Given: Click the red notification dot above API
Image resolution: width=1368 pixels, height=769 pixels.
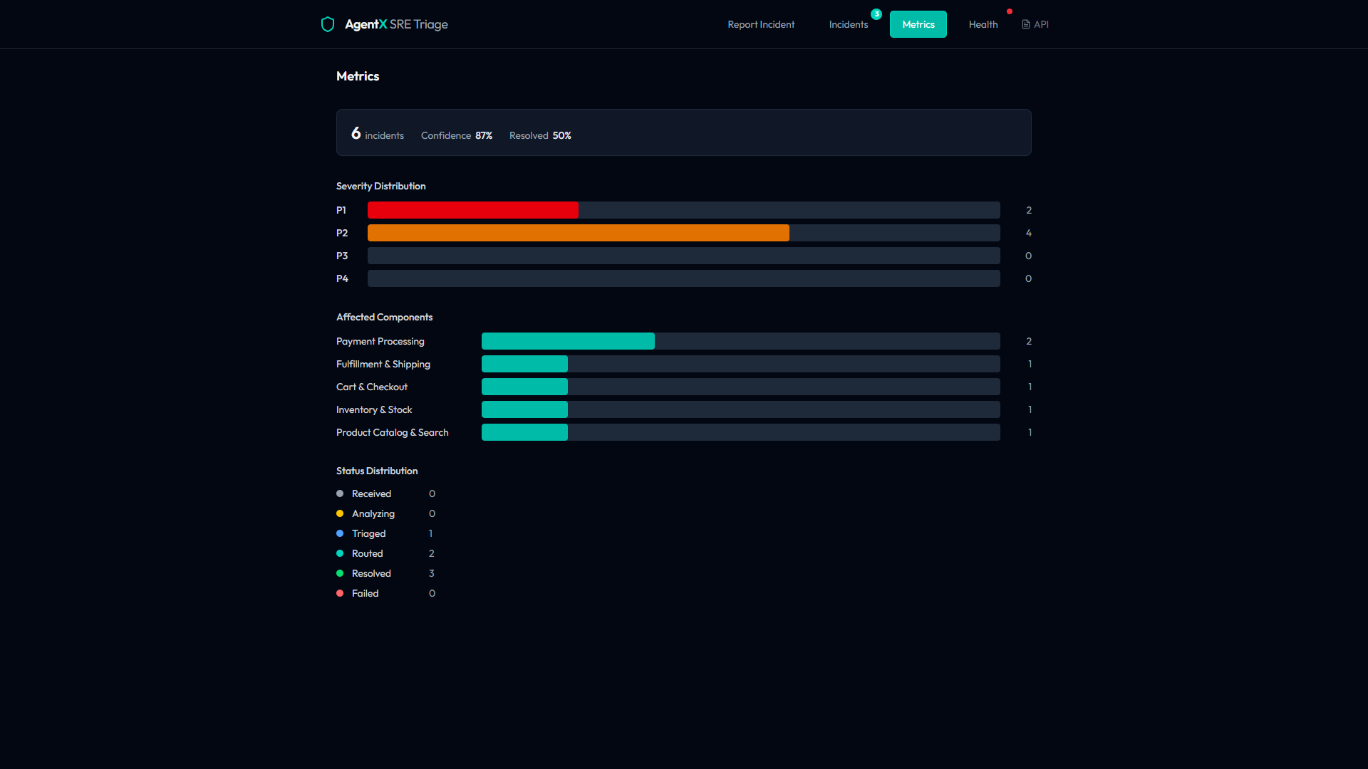Looking at the screenshot, I should click(1011, 11).
